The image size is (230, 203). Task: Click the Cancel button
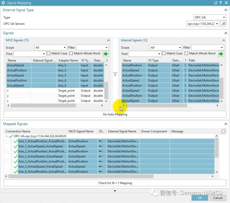click(x=218, y=198)
